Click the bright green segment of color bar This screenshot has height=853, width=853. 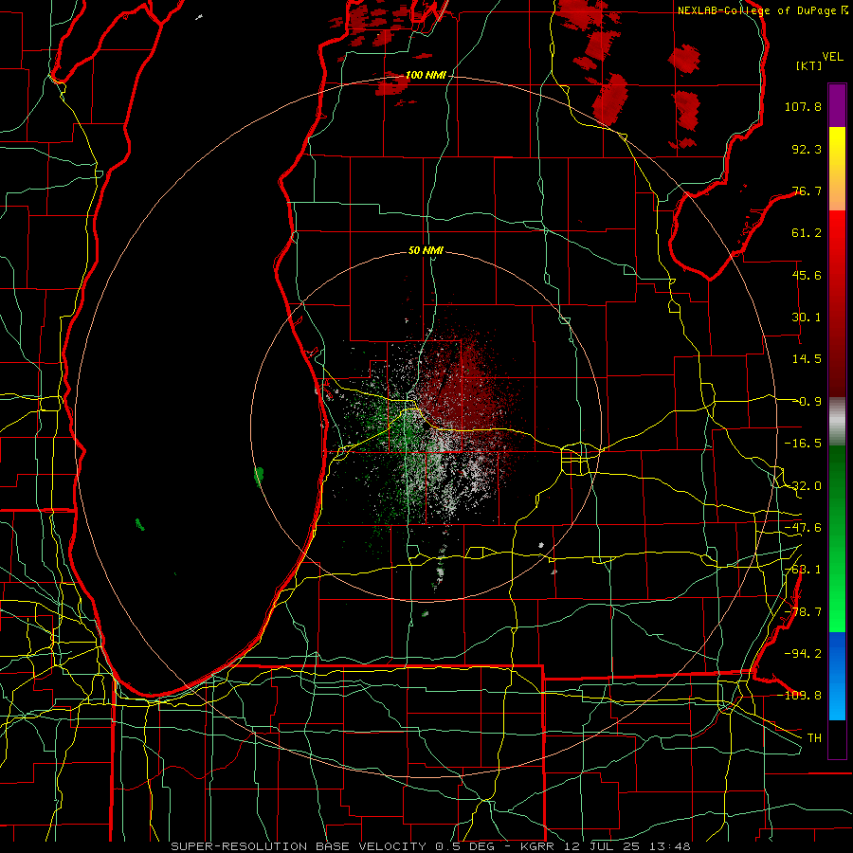pos(837,538)
